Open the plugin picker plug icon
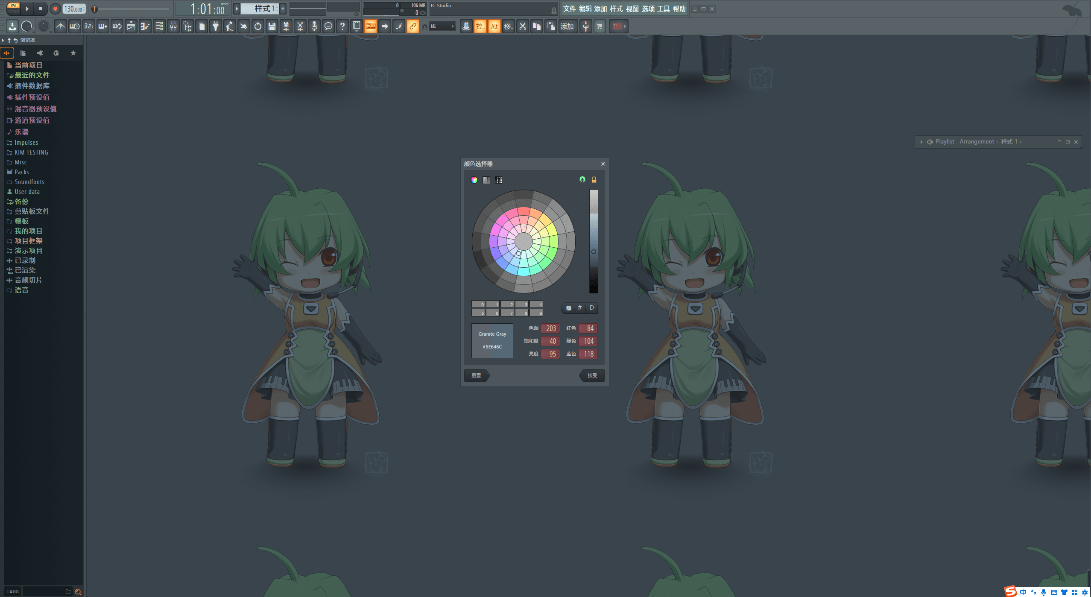Screen dimensions: 1091x597 [216, 26]
